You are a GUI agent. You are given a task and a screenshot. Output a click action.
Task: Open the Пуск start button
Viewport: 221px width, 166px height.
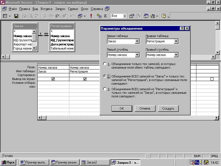coord(8,162)
